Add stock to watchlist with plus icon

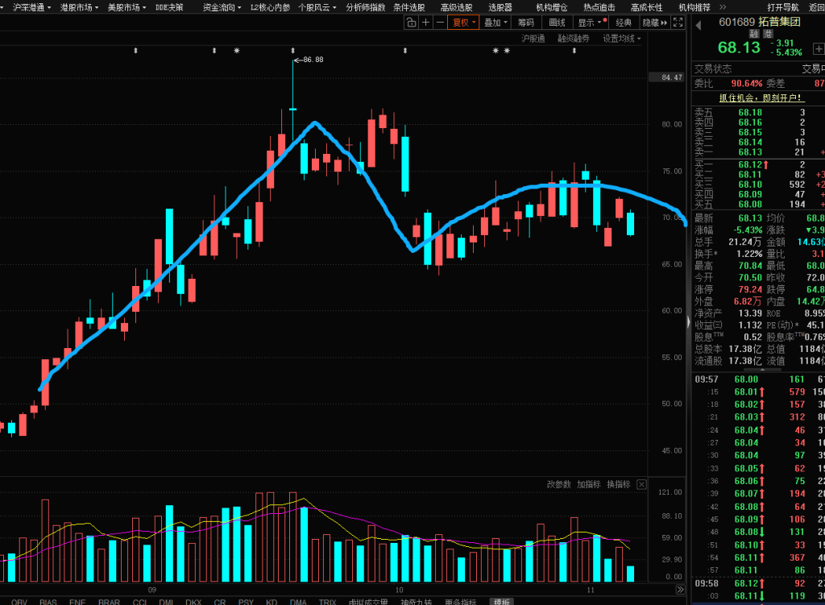pyautogui.click(x=819, y=48)
